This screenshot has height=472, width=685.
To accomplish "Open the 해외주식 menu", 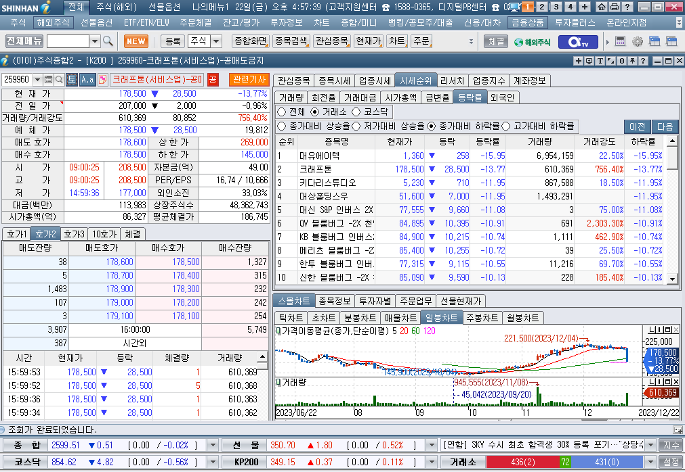I will coord(53,23).
